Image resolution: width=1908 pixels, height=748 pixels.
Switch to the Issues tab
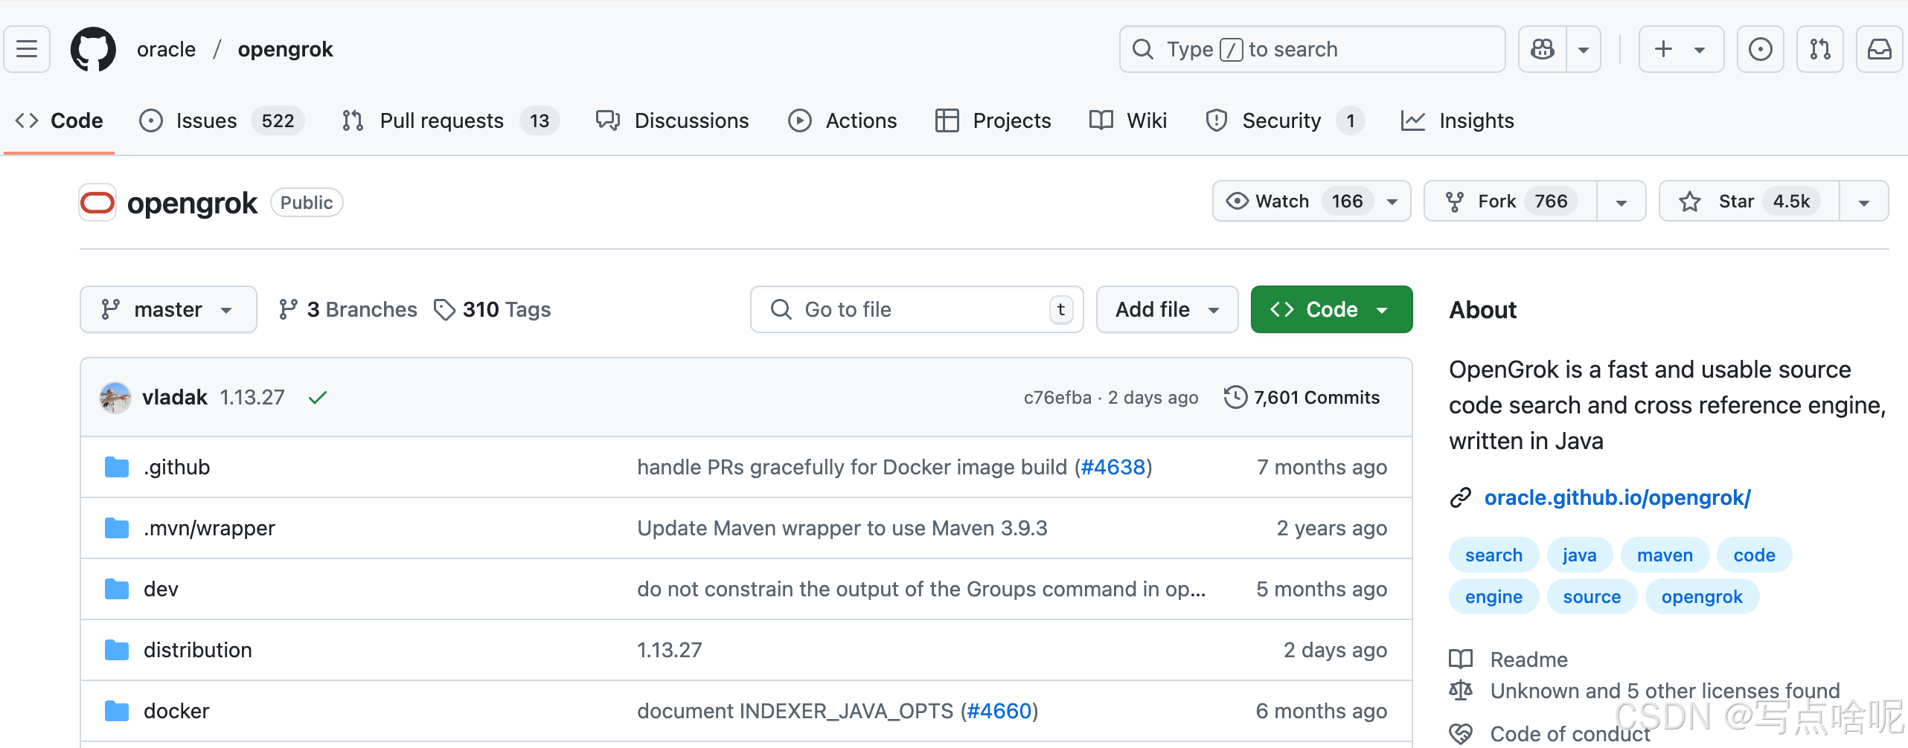(221, 120)
